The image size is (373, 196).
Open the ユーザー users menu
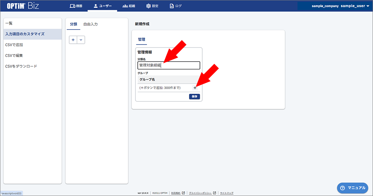tap(102, 6)
